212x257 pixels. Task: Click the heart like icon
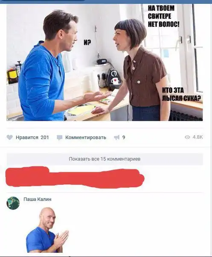[x=10, y=137]
